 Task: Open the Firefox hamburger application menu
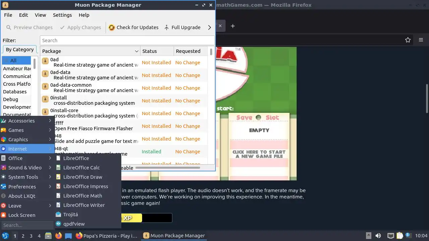[421, 40]
